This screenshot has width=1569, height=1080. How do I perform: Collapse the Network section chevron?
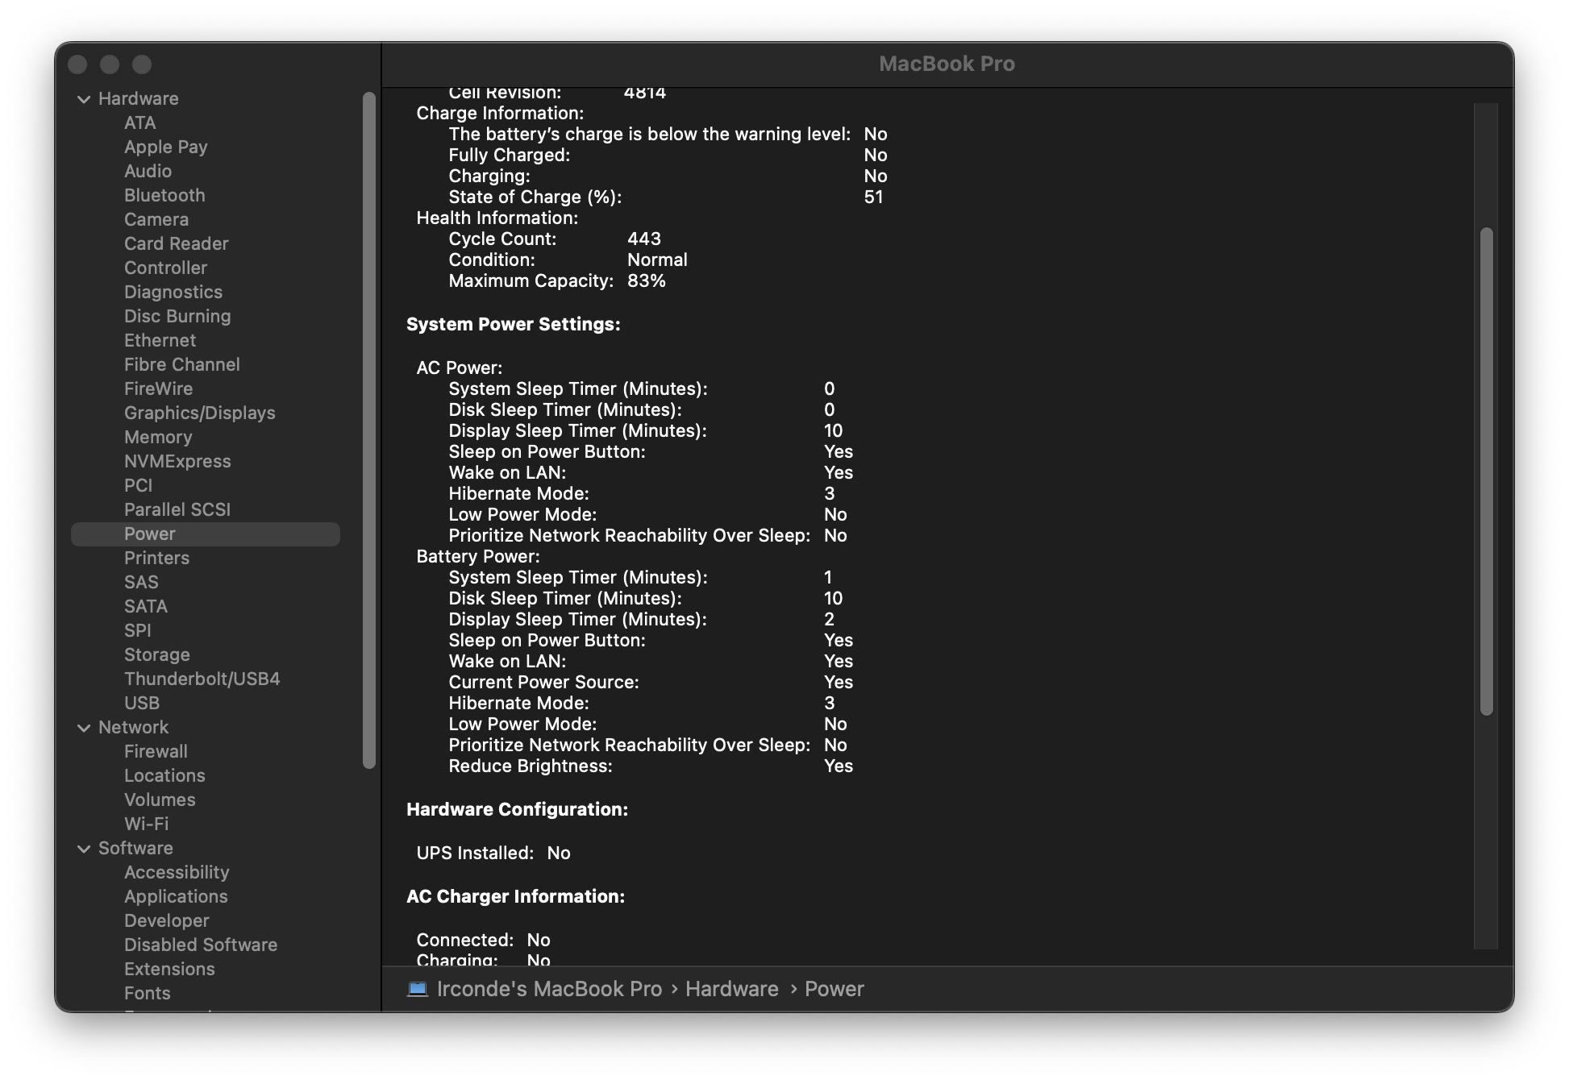tap(84, 728)
